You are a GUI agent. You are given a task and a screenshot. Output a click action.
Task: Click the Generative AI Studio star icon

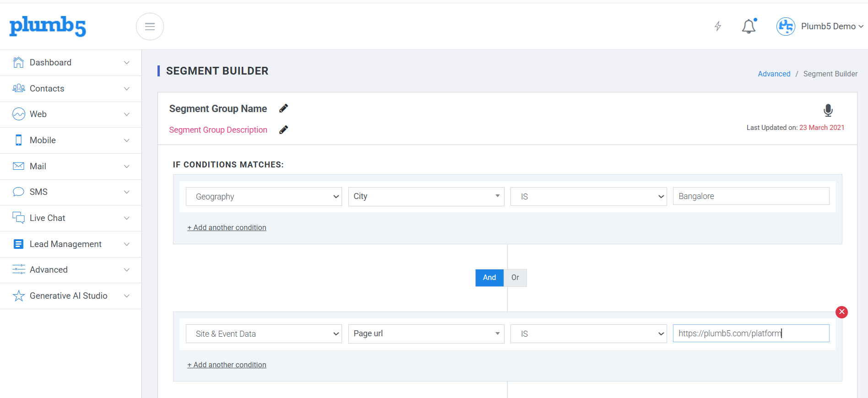pyautogui.click(x=19, y=296)
